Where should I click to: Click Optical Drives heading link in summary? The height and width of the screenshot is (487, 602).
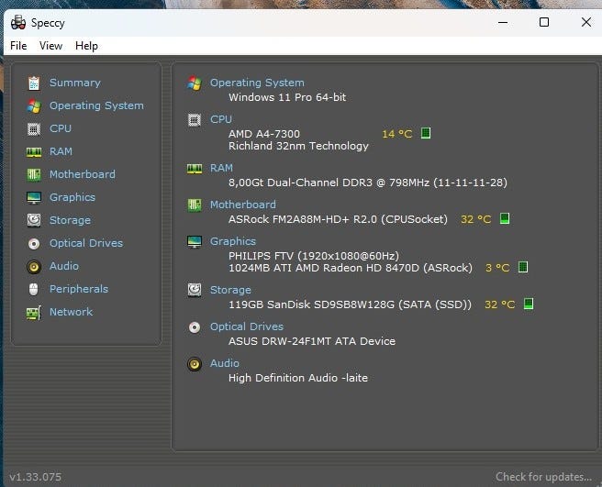(x=247, y=327)
